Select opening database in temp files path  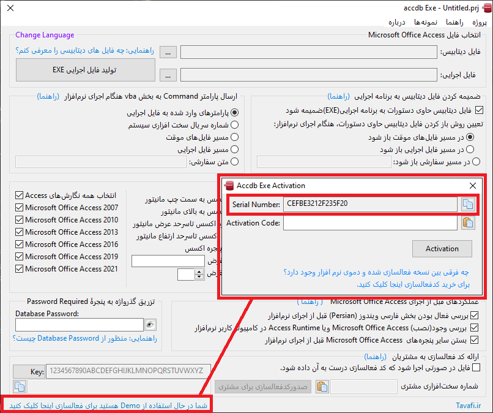coord(470,137)
